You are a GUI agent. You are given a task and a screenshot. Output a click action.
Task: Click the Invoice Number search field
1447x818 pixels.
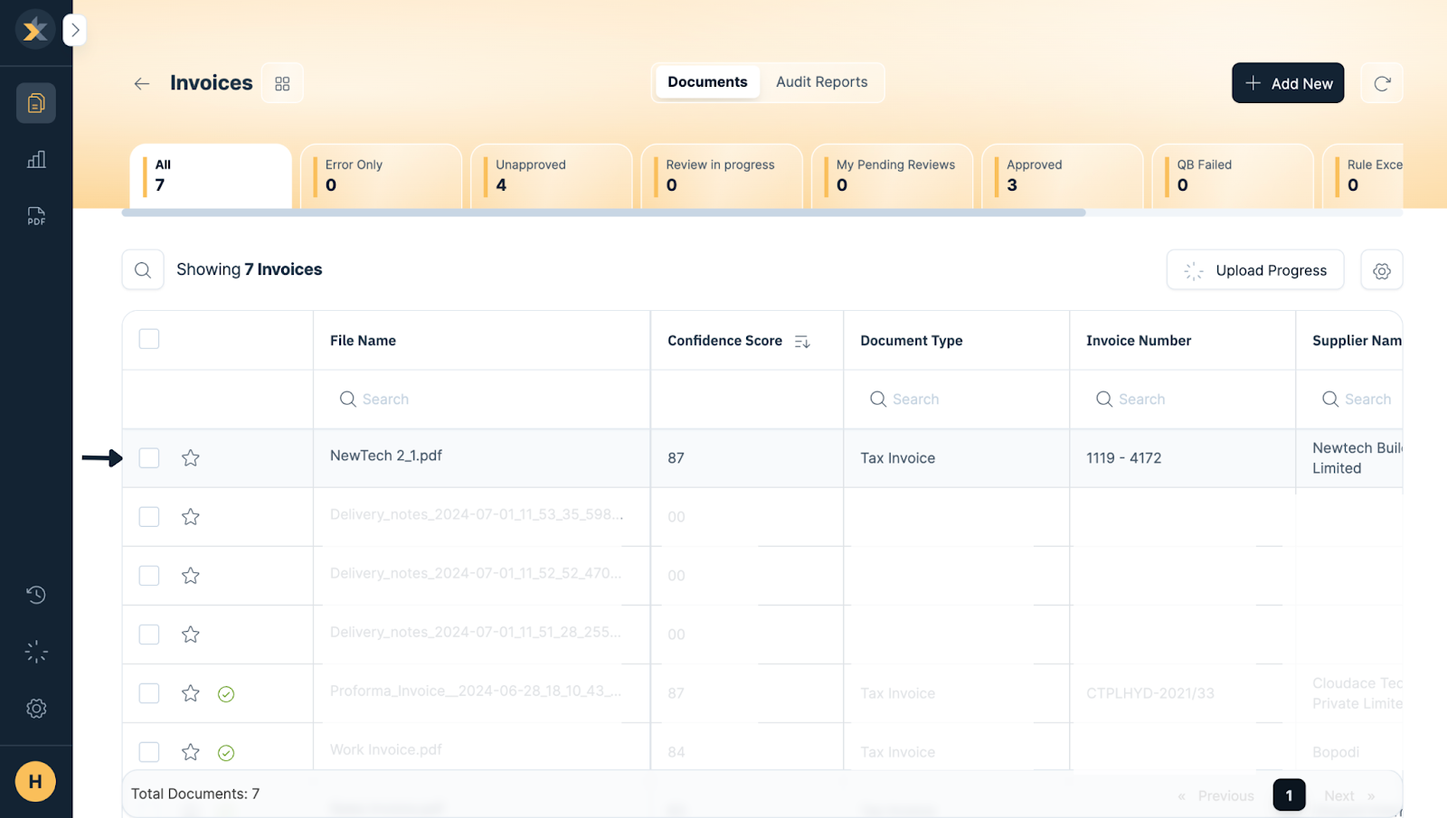click(x=1182, y=400)
